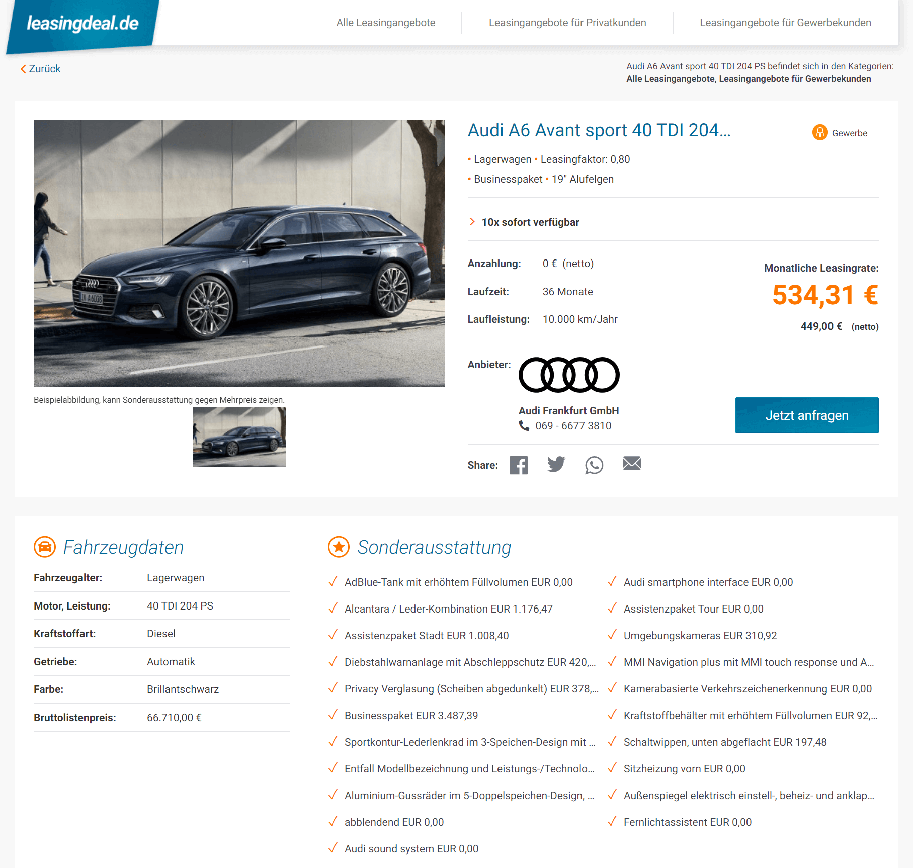This screenshot has width=913, height=868.
Task: Share the offer via Twitter icon
Action: 556,464
